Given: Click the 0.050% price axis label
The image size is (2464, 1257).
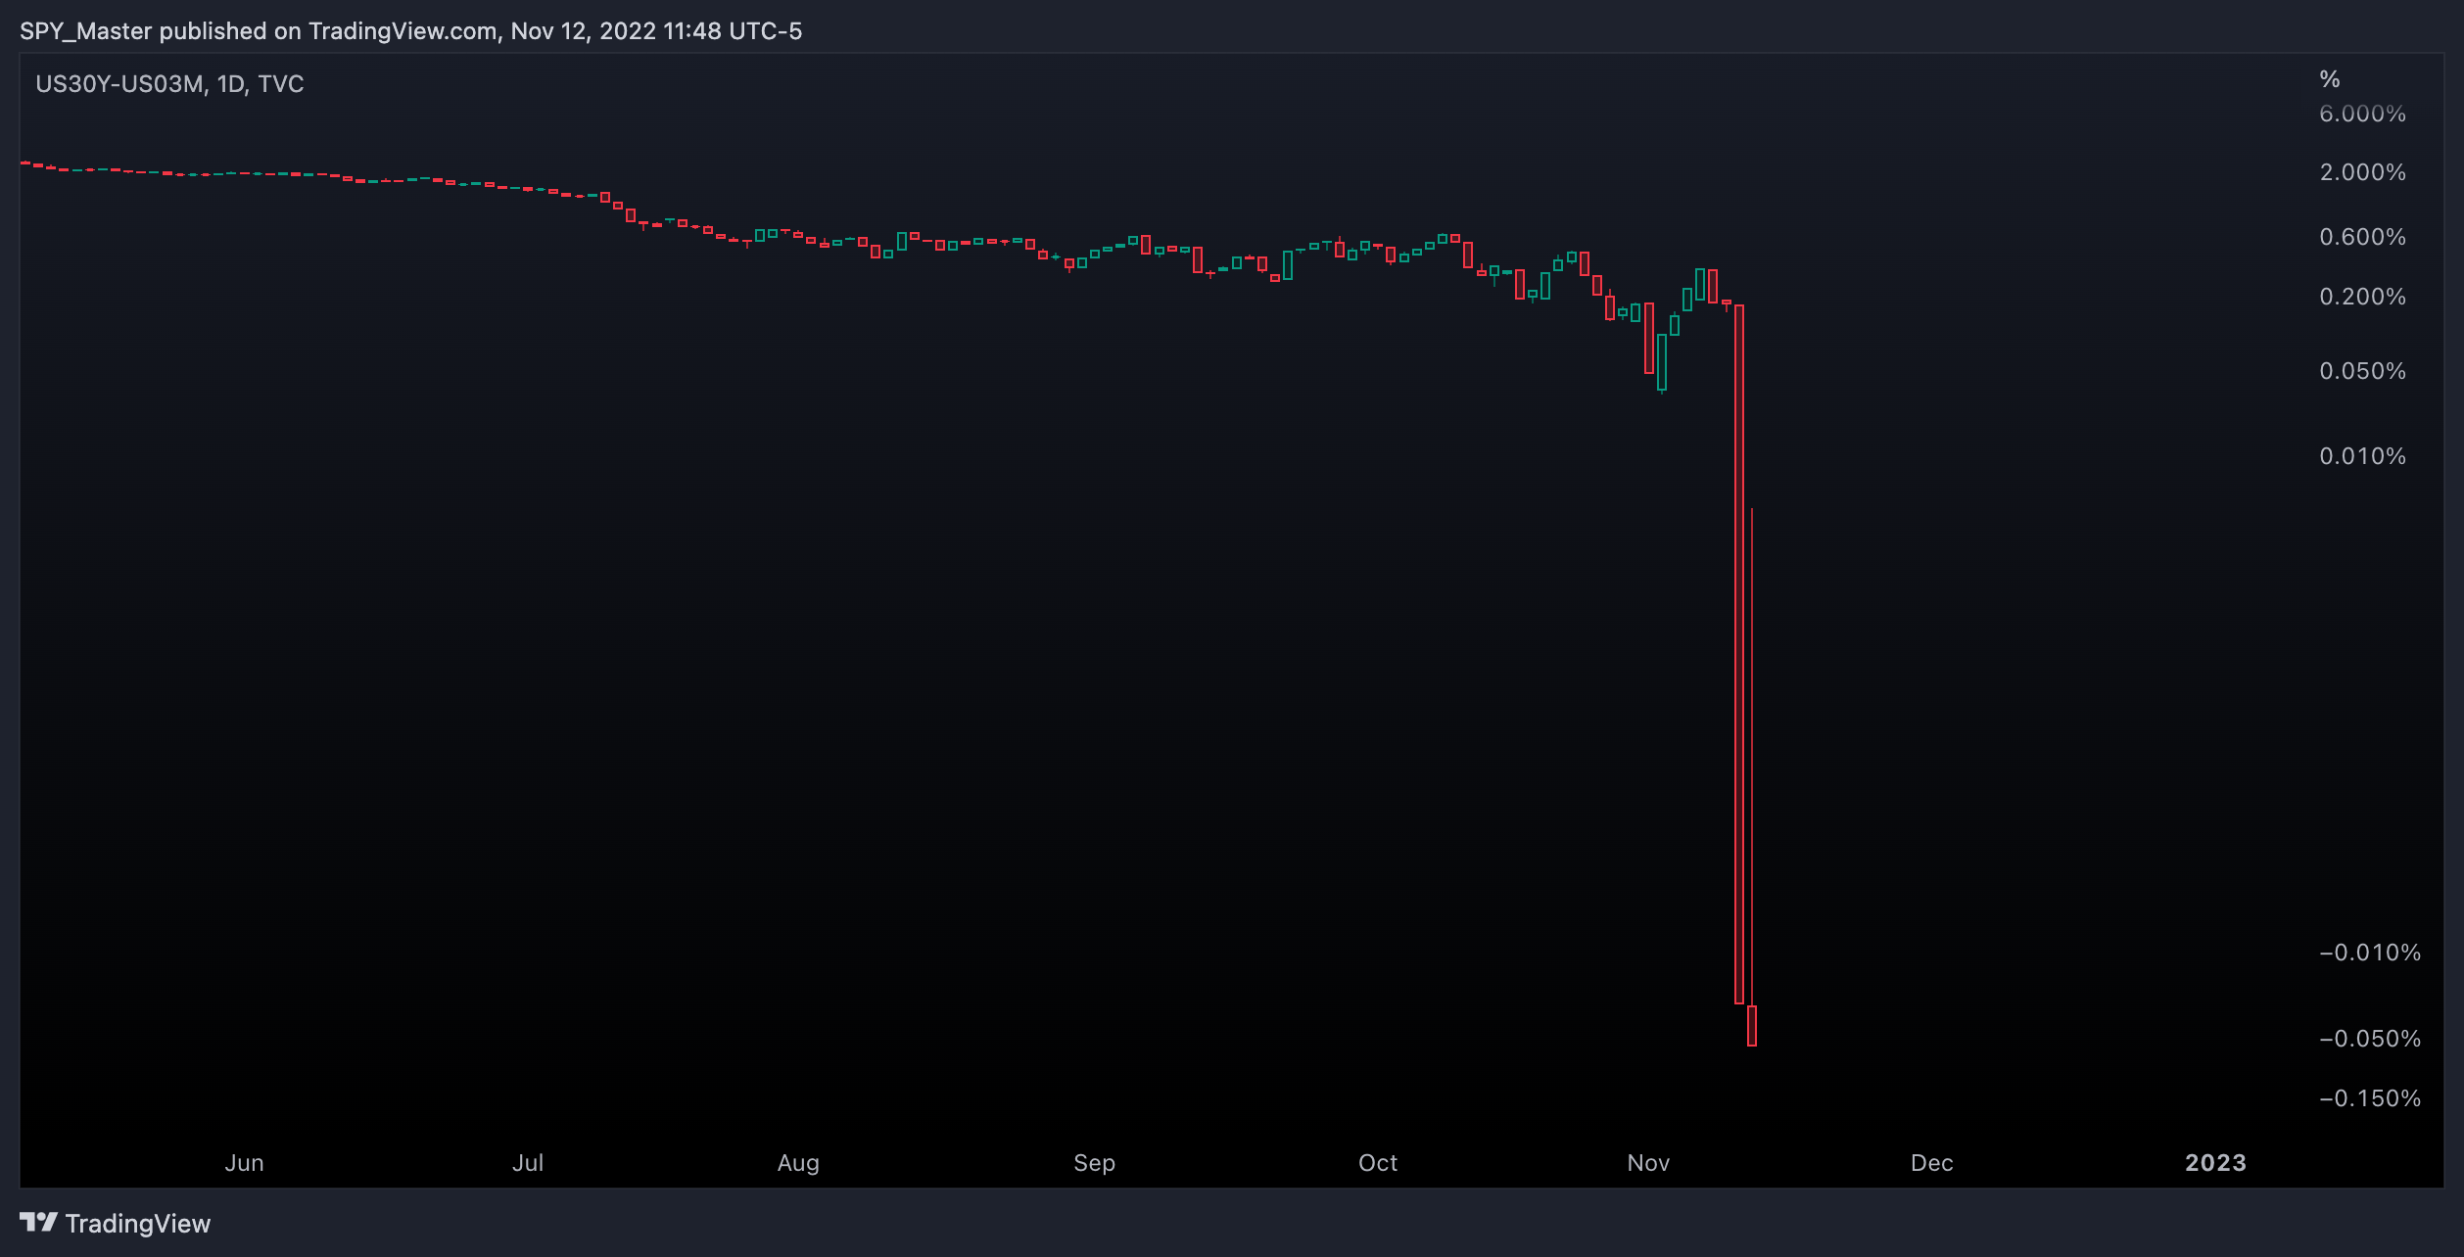Looking at the screenshot, I should pos(2362,371).
